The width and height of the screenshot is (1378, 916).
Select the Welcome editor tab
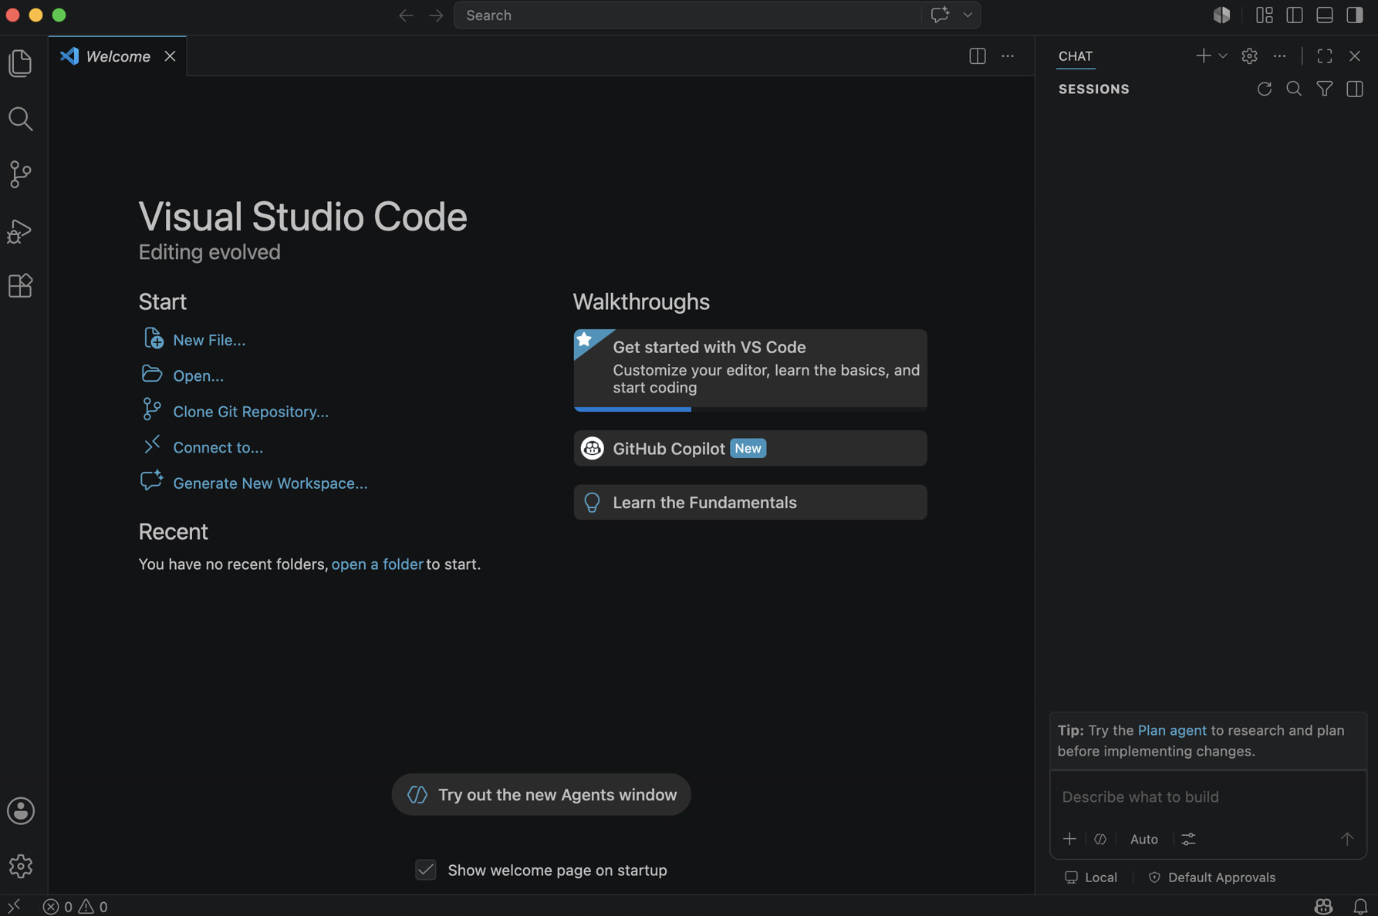[x=117, y=56]
